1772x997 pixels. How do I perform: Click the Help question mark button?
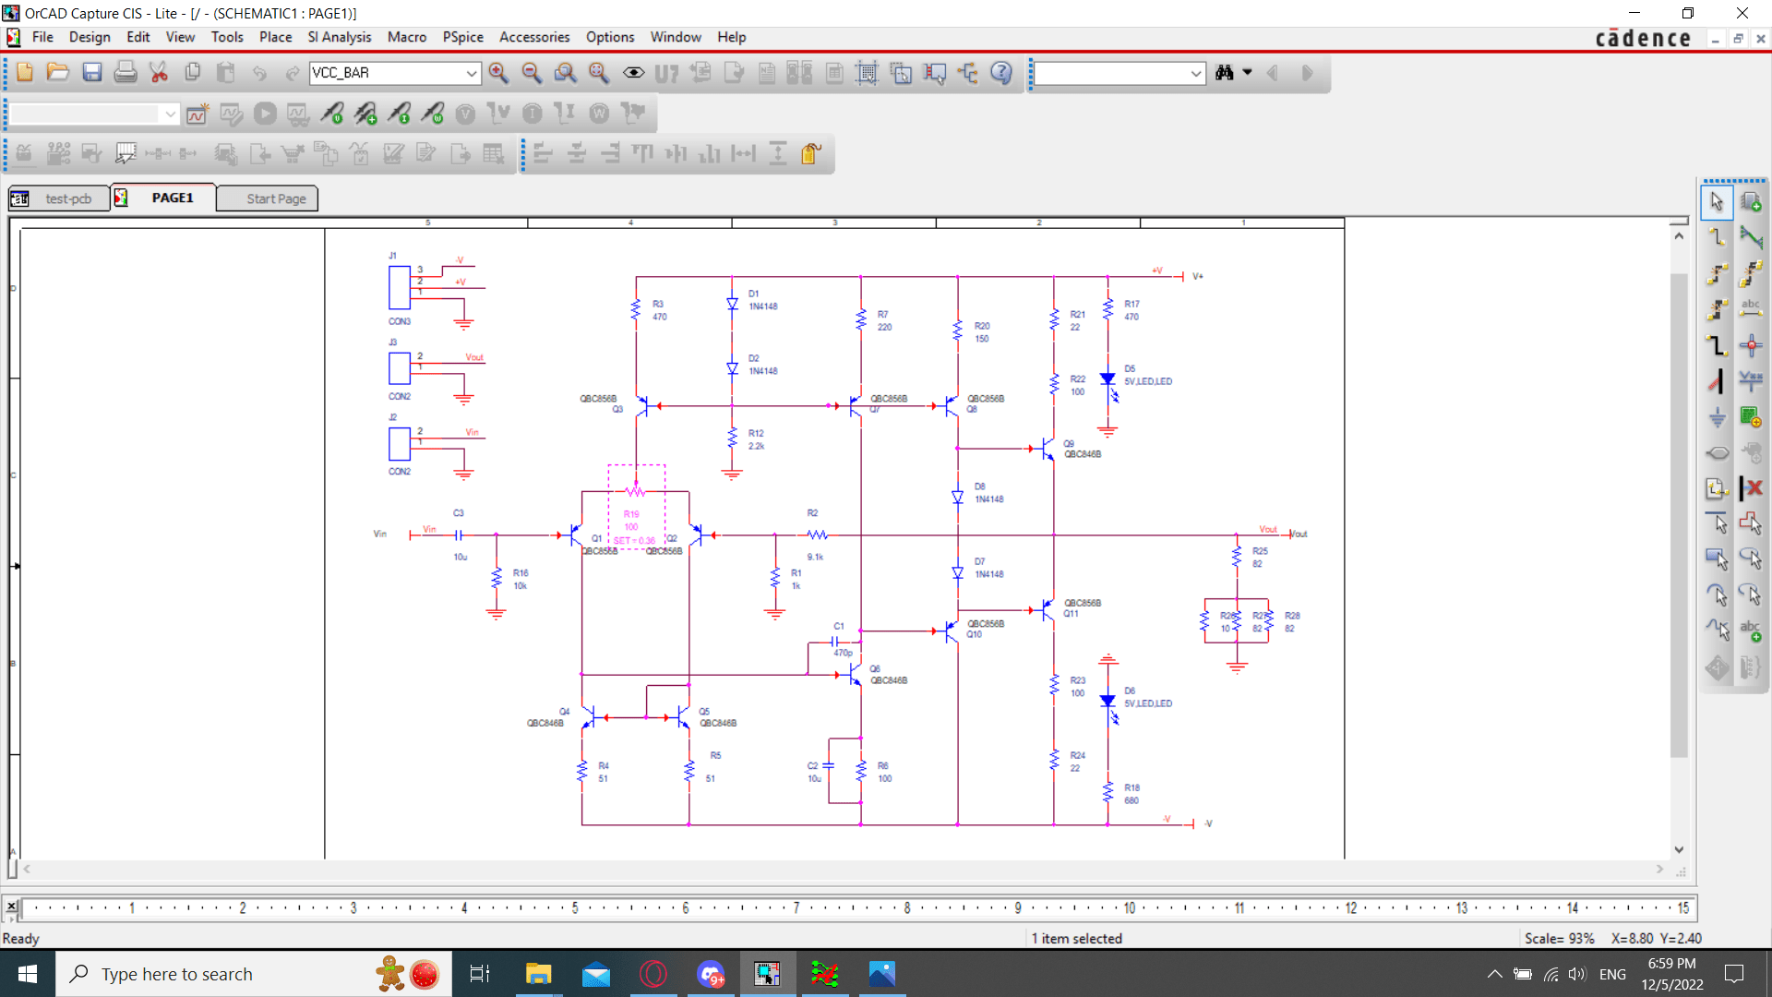[x=1001, y=73]
